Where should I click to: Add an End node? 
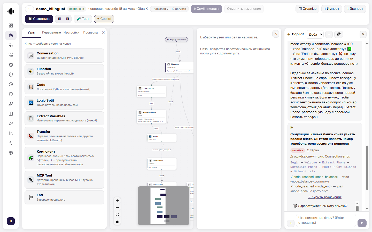[64, 197]
